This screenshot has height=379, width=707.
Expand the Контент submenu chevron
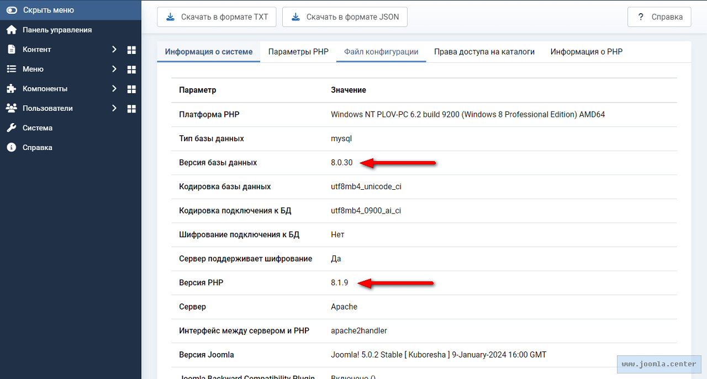[114, 49]
